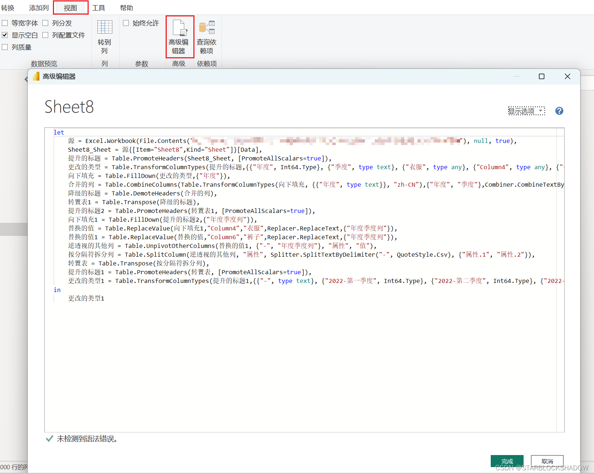The image size is (594, 474).
Task: Enable 列分发 column distribution checkbox
Action: coord(45,23)
